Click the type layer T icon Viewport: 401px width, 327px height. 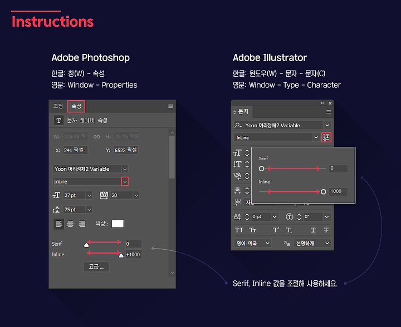(x=58, y=120)
